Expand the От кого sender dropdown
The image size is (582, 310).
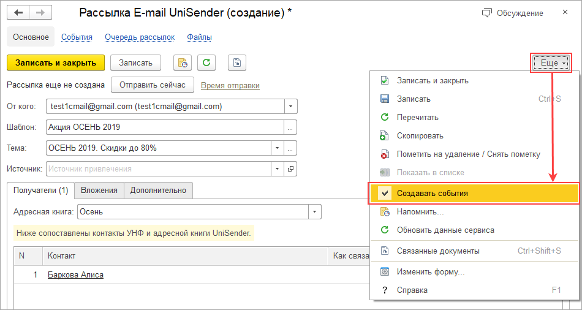coord(291,107)
